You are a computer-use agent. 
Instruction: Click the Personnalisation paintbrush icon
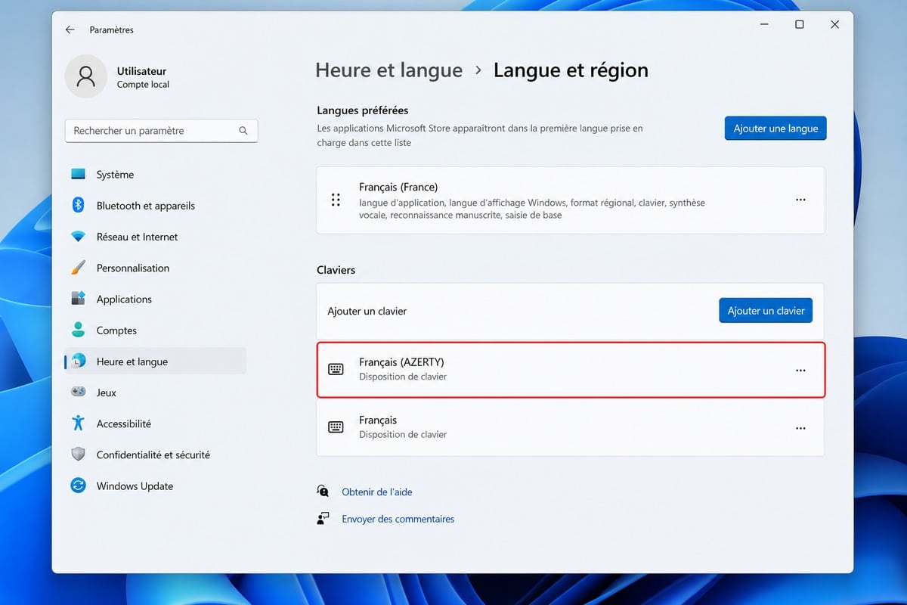(x=78, y=268)
